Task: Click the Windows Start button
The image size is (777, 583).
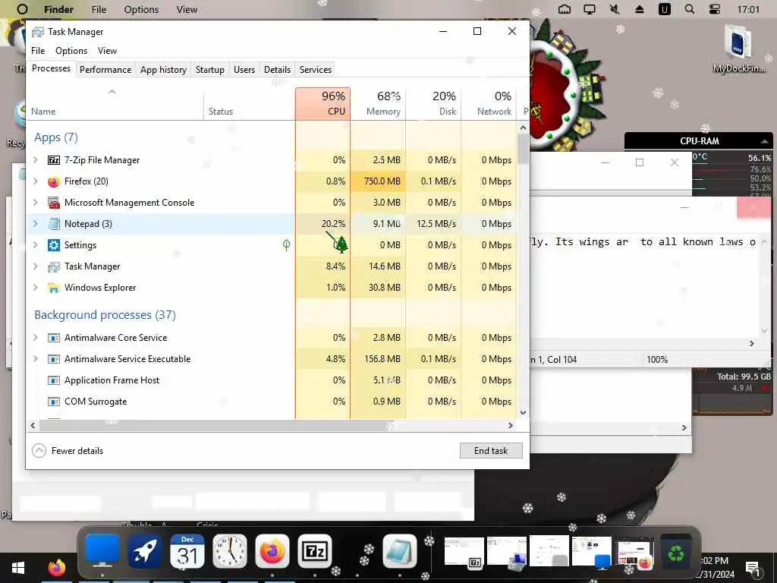Action: (18, 568)
